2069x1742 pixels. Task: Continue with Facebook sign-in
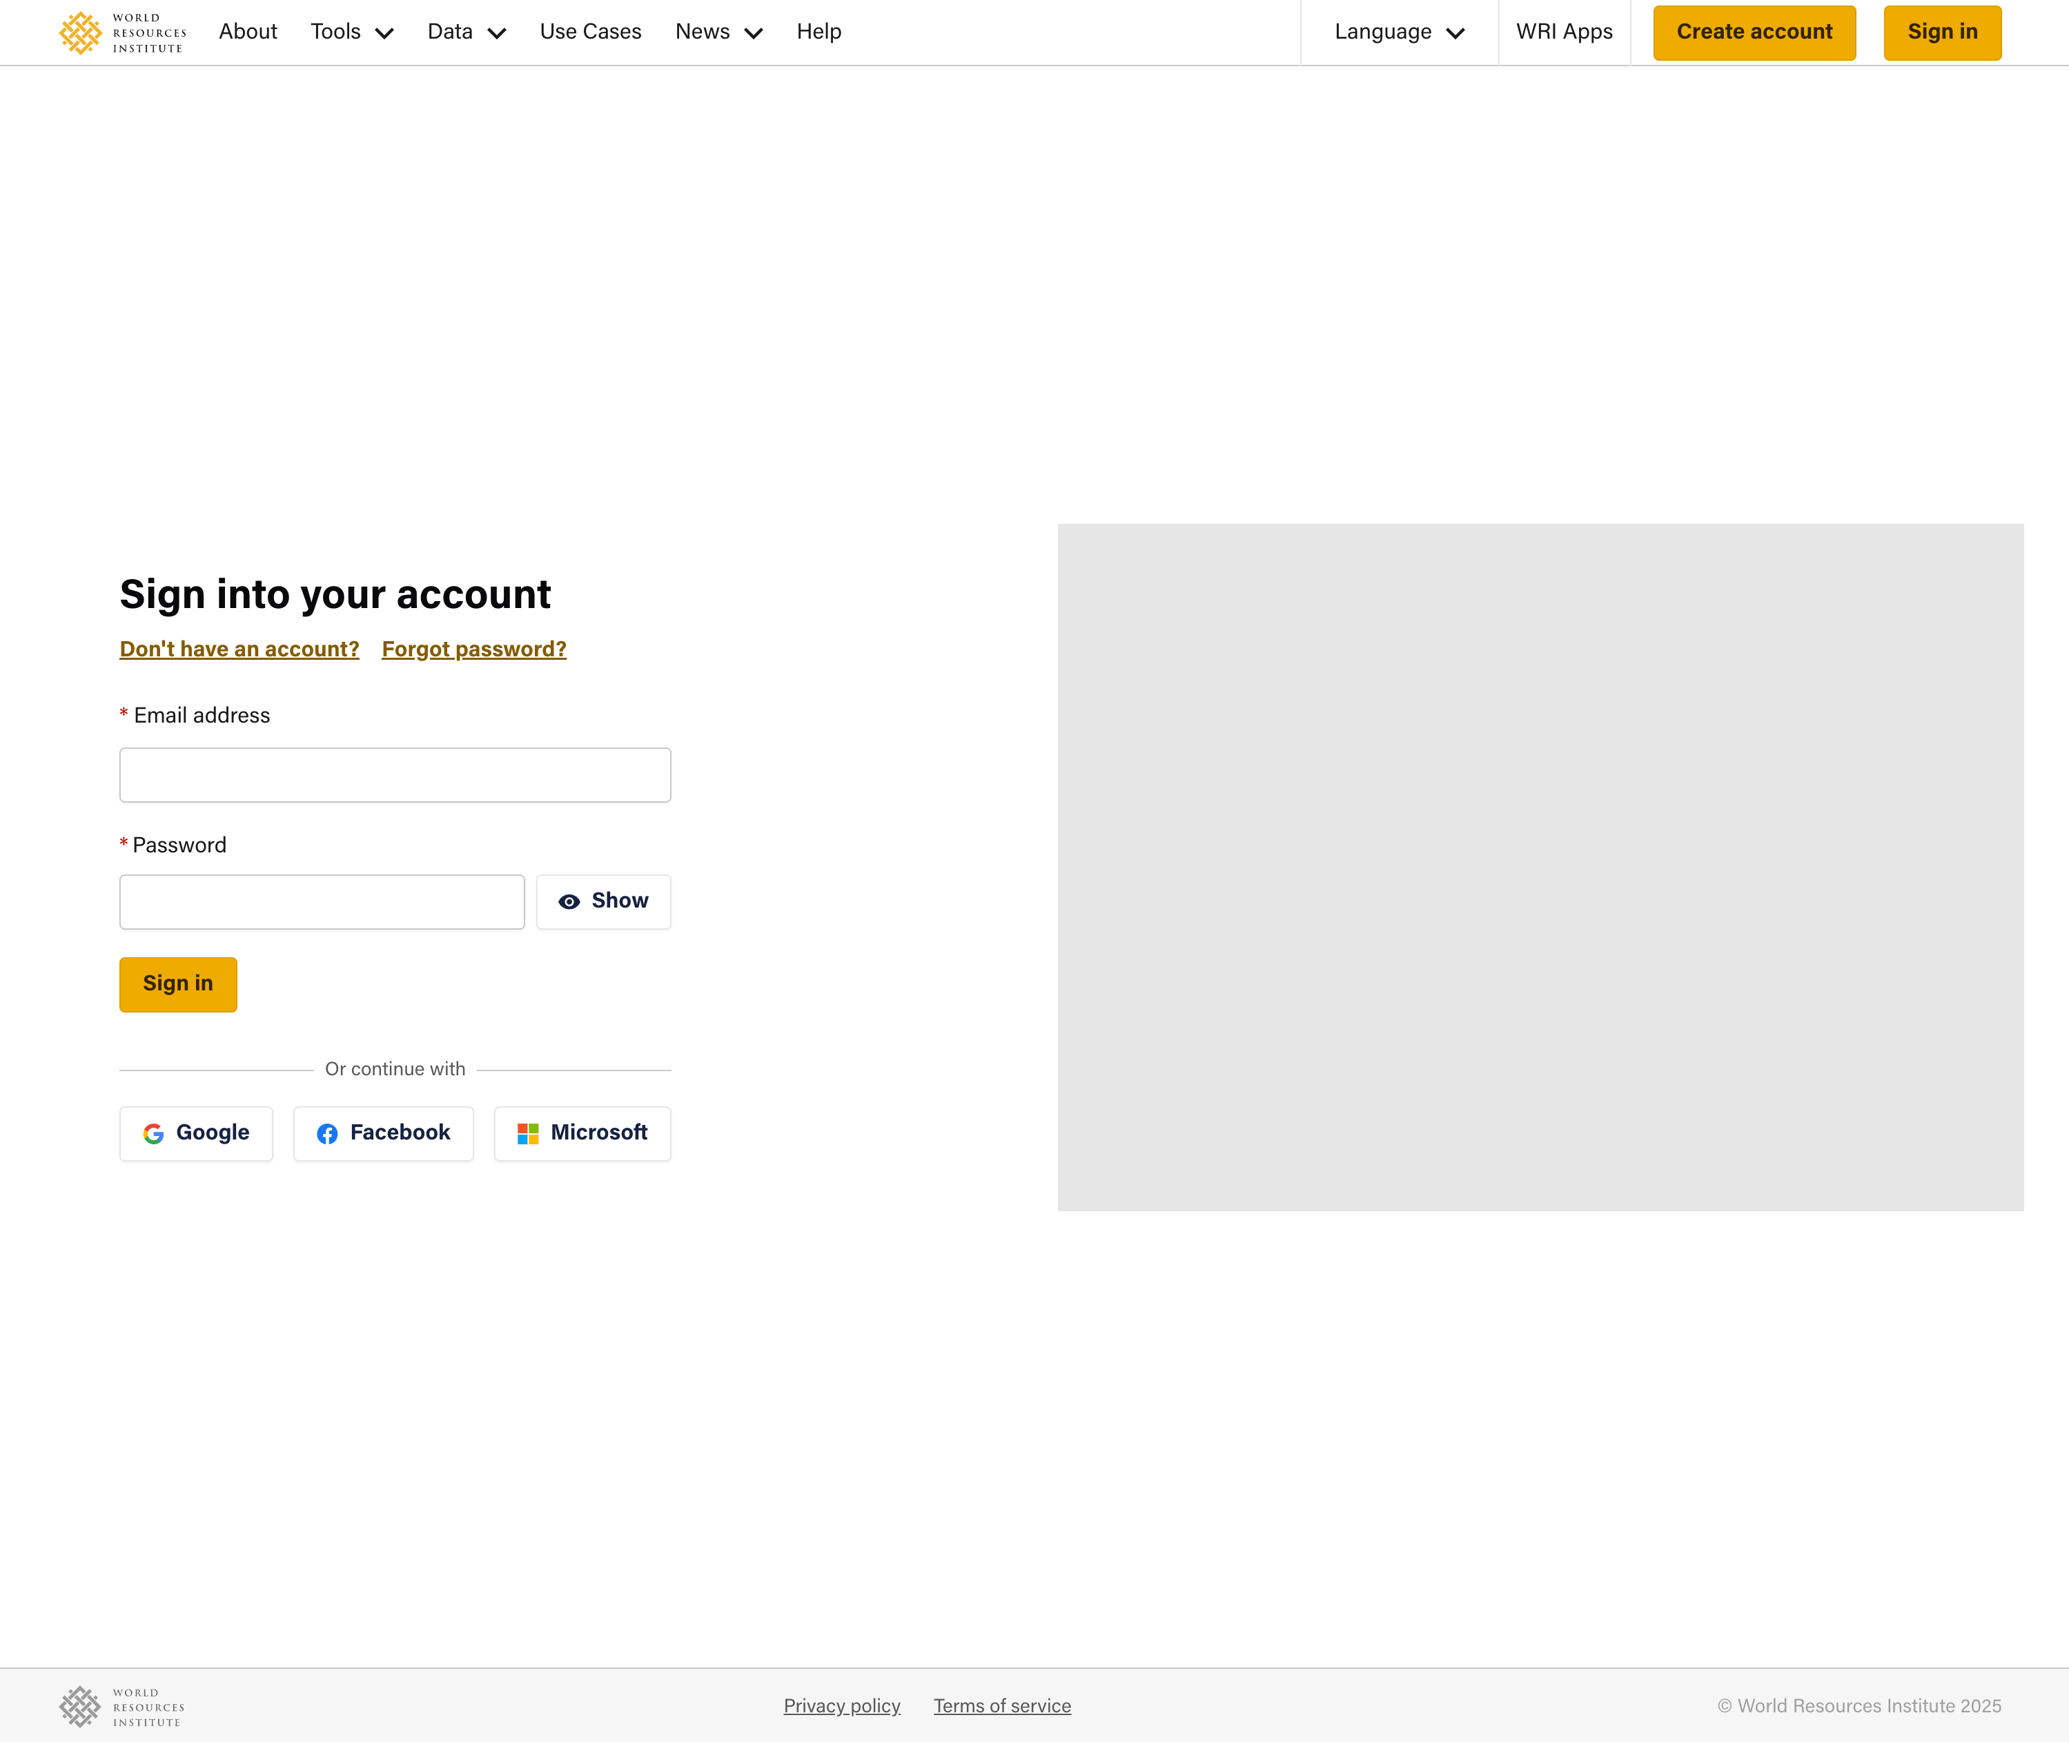(x=383, y=1133)
